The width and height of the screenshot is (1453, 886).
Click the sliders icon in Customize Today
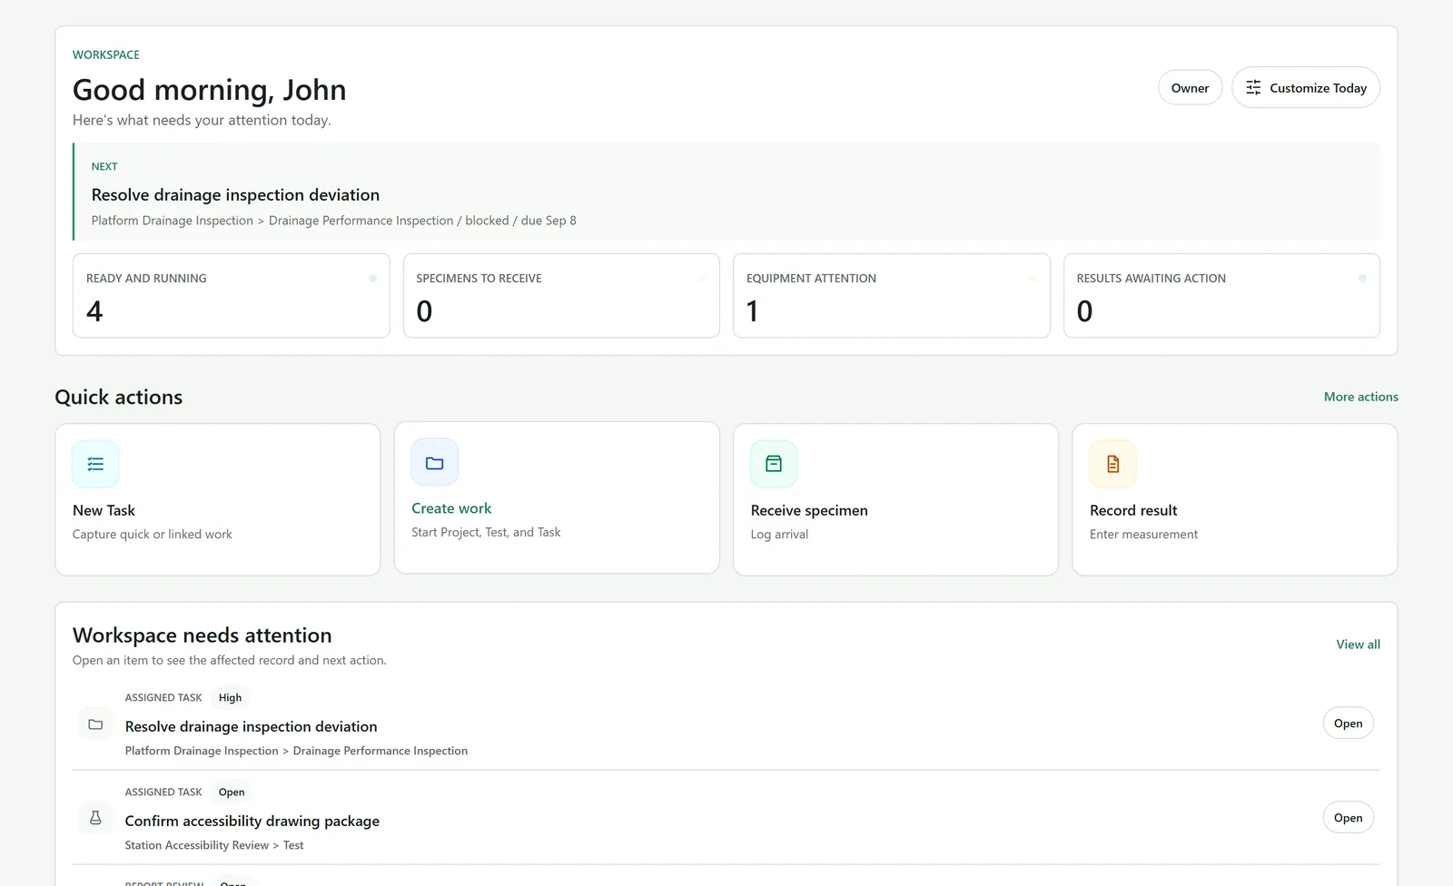1253,87
